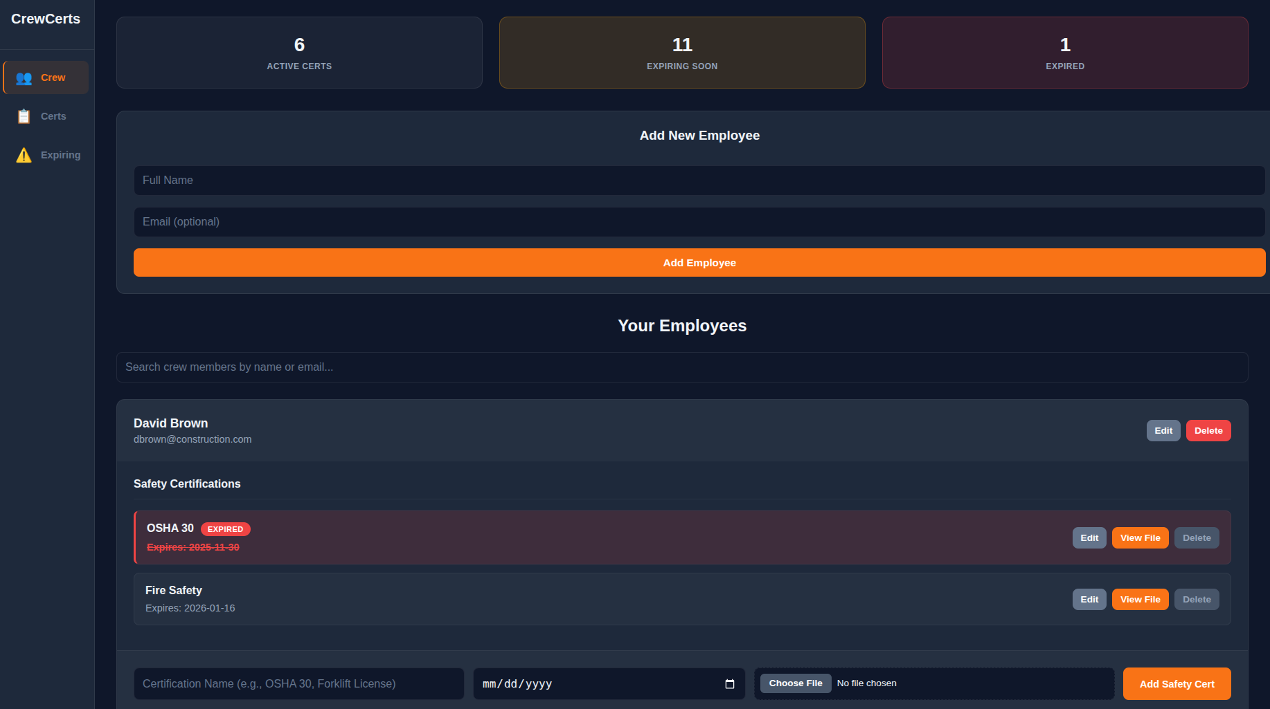View File for OSHA 30 cert
This screenshot has width=1270, height=709.
point(1139,537)
